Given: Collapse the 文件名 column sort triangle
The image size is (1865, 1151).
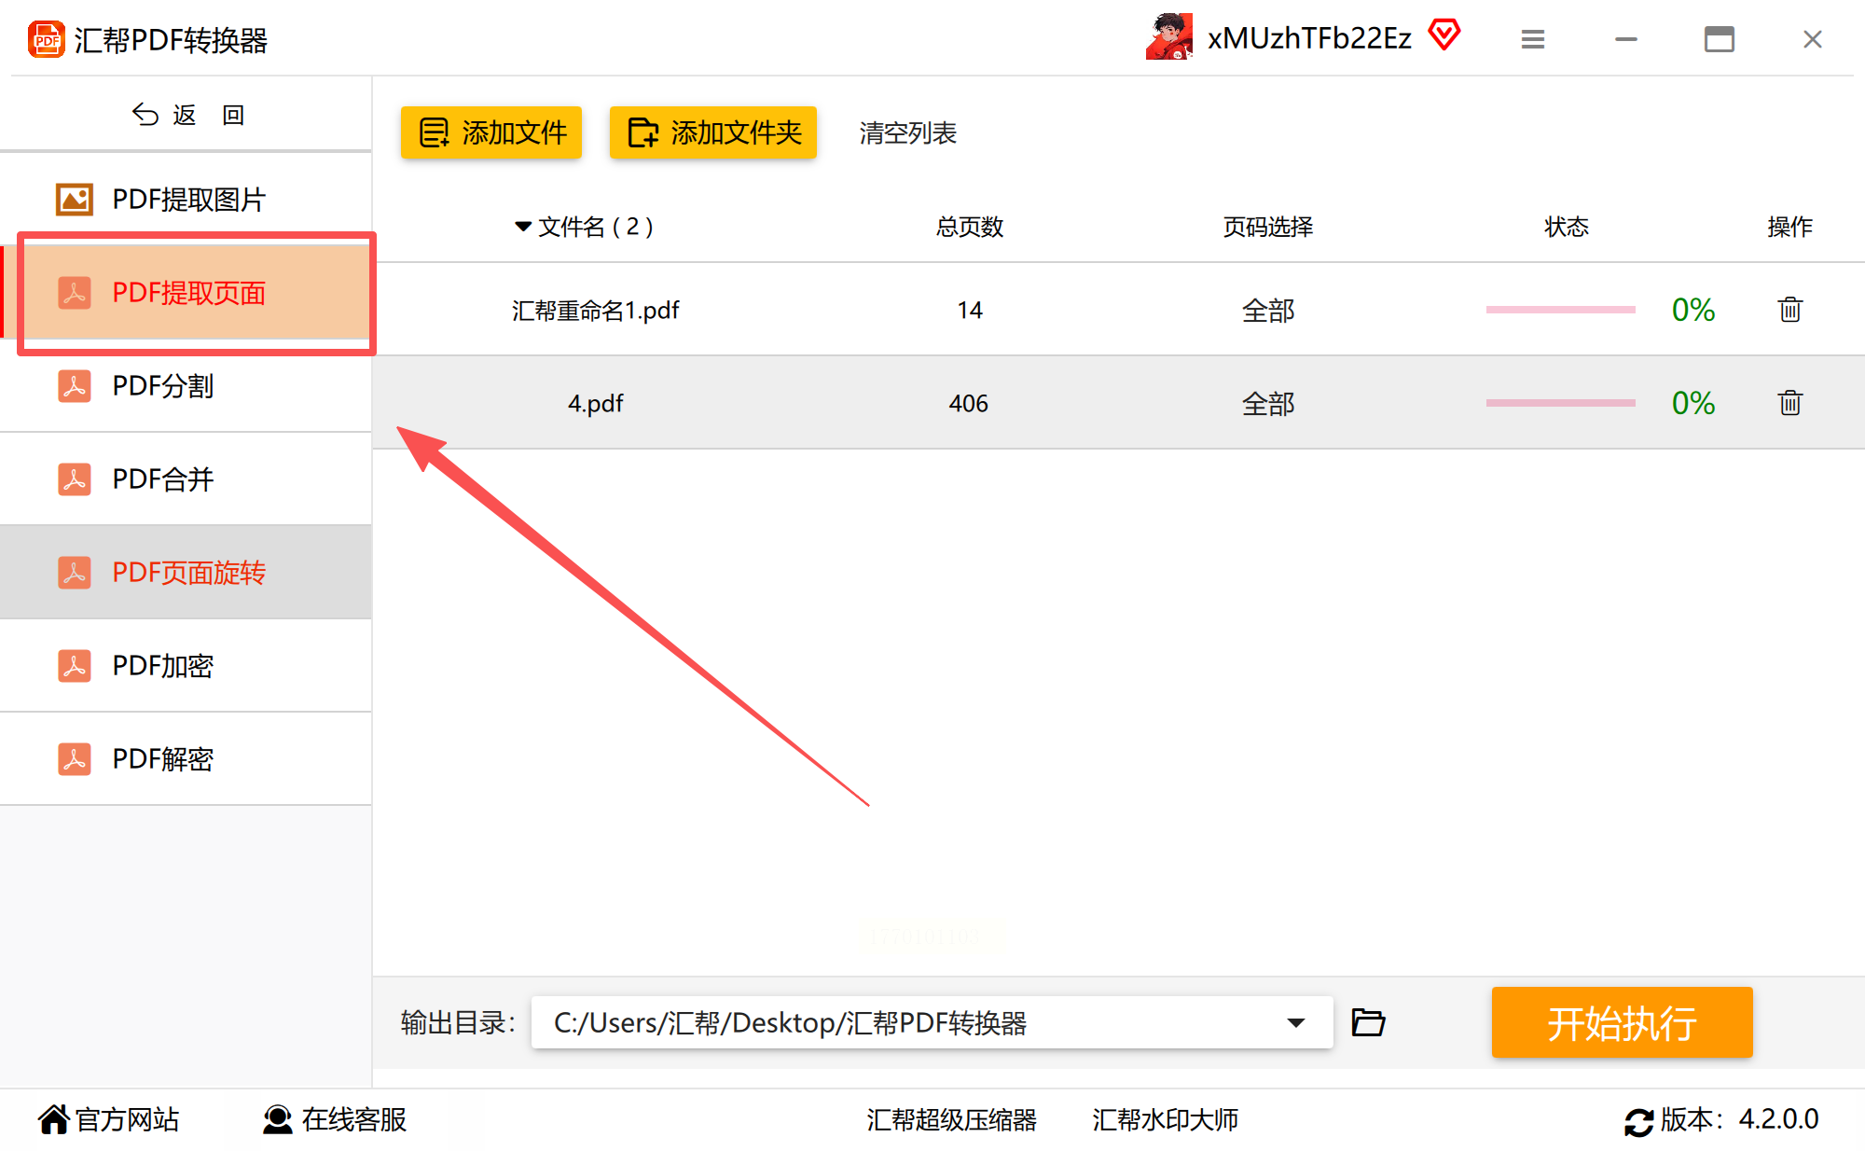Looking at the screenshot, I should tap(523, 227).
